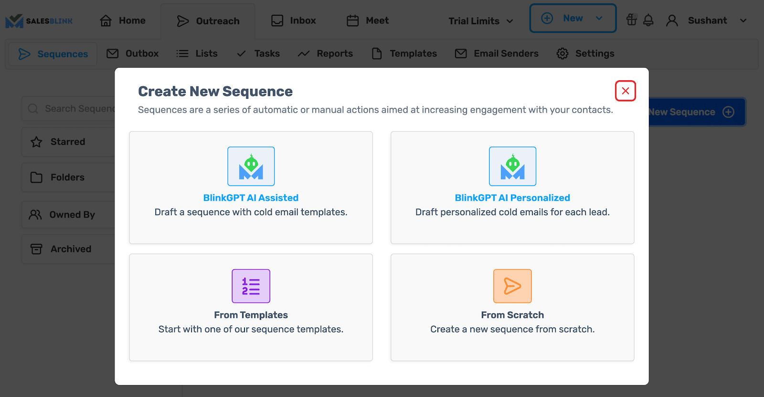This screenshot has height=397, width=764.
Task: Click 'Draft a sequence with cold email templates.'
Action: (251, 212)
